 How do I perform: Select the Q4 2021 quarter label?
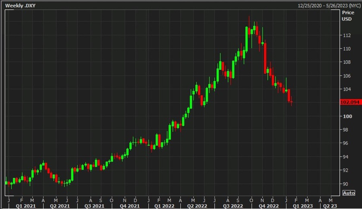[x=130, y=206]
